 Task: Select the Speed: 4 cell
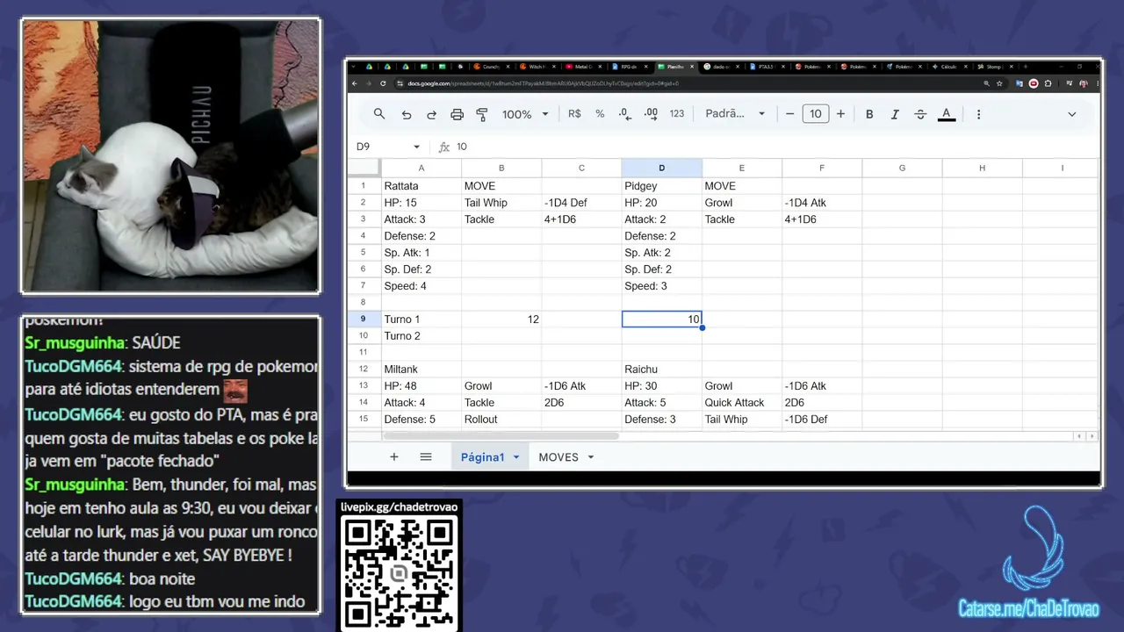click(x=421, y=286)
